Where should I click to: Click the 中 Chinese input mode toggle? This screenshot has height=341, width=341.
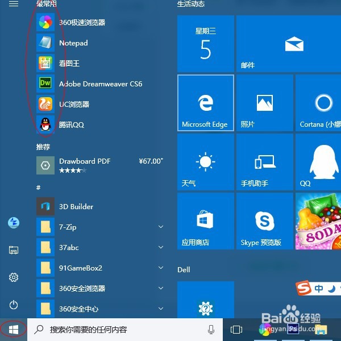(x=318, y=289)
